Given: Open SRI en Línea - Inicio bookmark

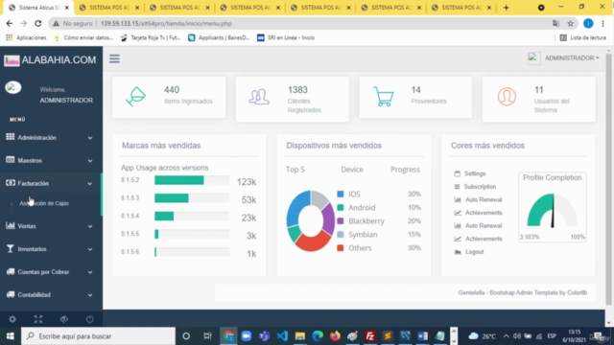Looking at the screenshot, I should [x=286, y=37].
